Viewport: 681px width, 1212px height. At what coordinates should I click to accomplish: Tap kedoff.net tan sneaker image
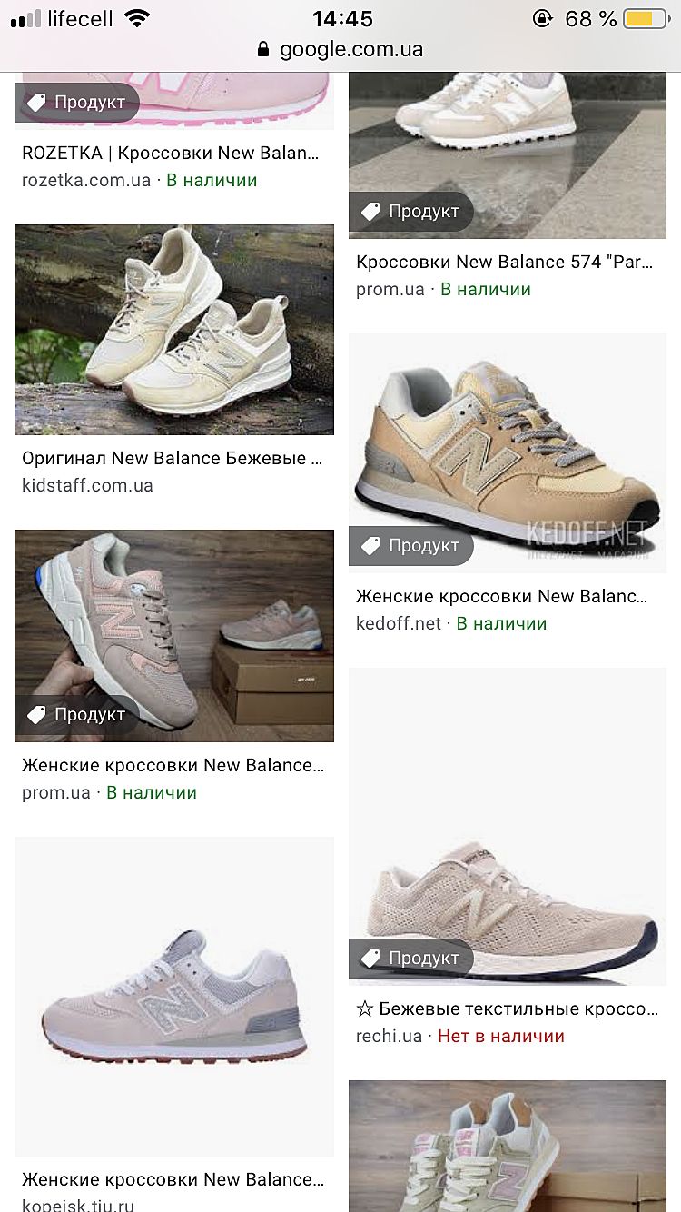click(508, 453)
